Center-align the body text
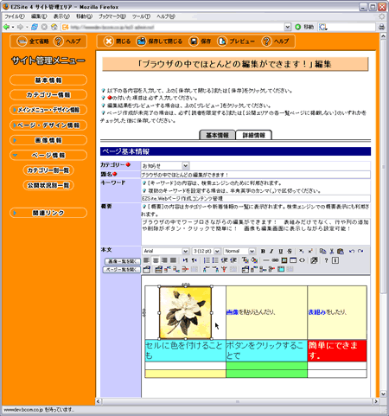 coord(156,260)
